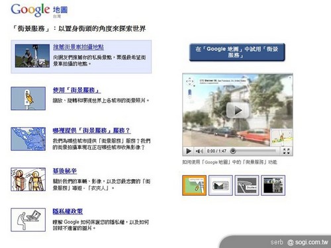Mute the video using the speaker icon
Image resolution: width=331 pixels, height=248 pixels.
(x=199, y=151)
